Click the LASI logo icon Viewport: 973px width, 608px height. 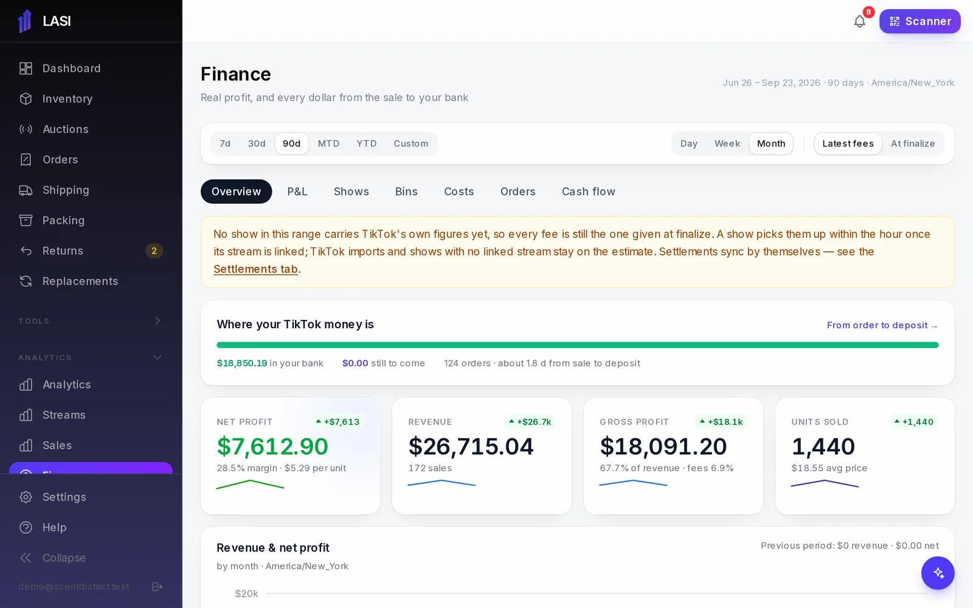pos(25,21)
